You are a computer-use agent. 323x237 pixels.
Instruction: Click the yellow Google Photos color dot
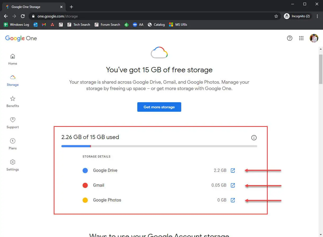[x=85, y=200]
